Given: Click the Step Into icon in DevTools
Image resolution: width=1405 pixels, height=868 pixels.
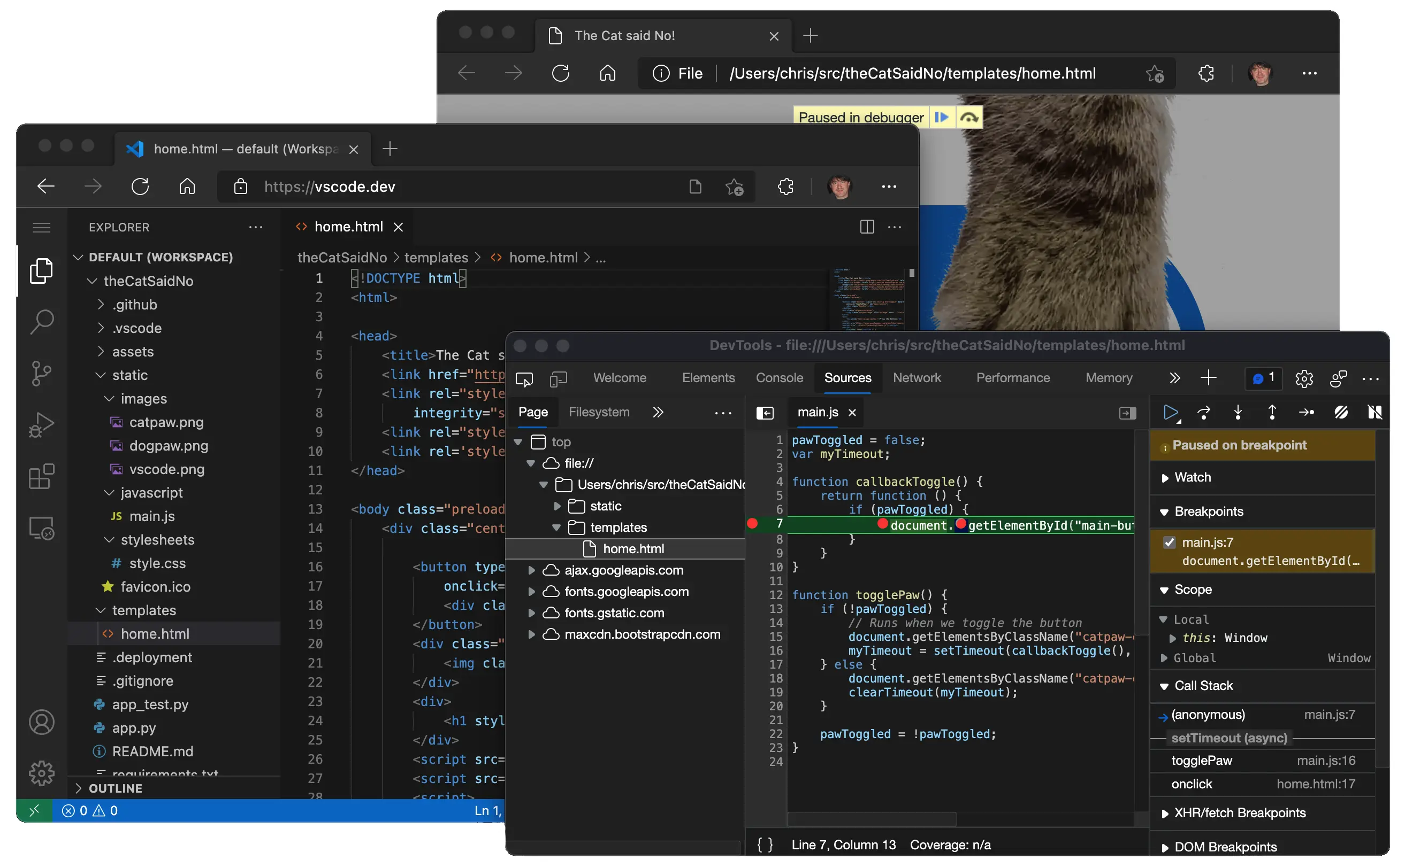Looking at the screenshot, I should coord(1238,412).
